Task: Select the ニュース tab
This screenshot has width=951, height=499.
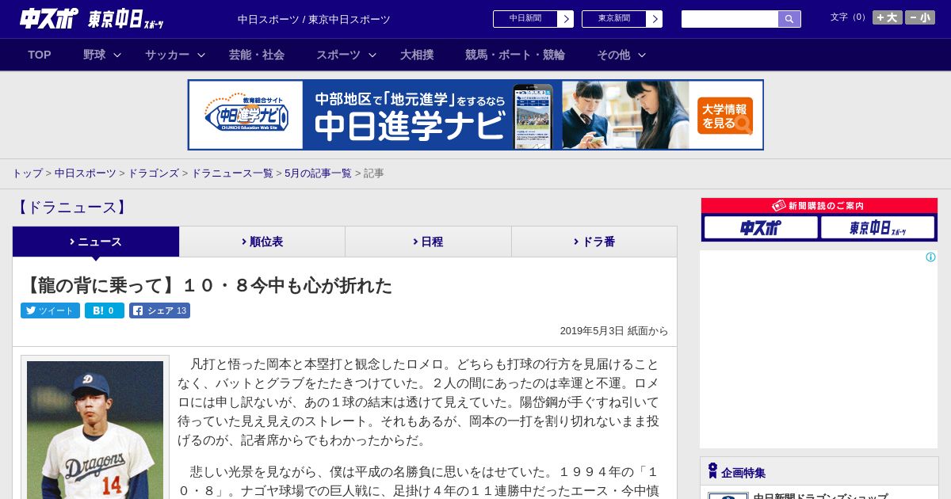Action: coord(96,242)
